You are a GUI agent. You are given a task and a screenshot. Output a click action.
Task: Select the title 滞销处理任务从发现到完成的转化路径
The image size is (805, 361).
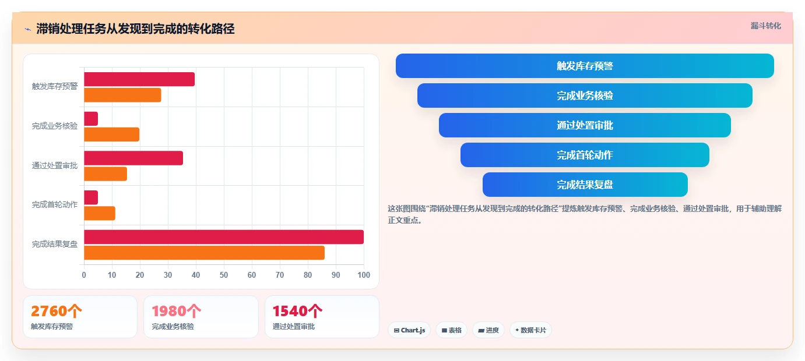135,29
